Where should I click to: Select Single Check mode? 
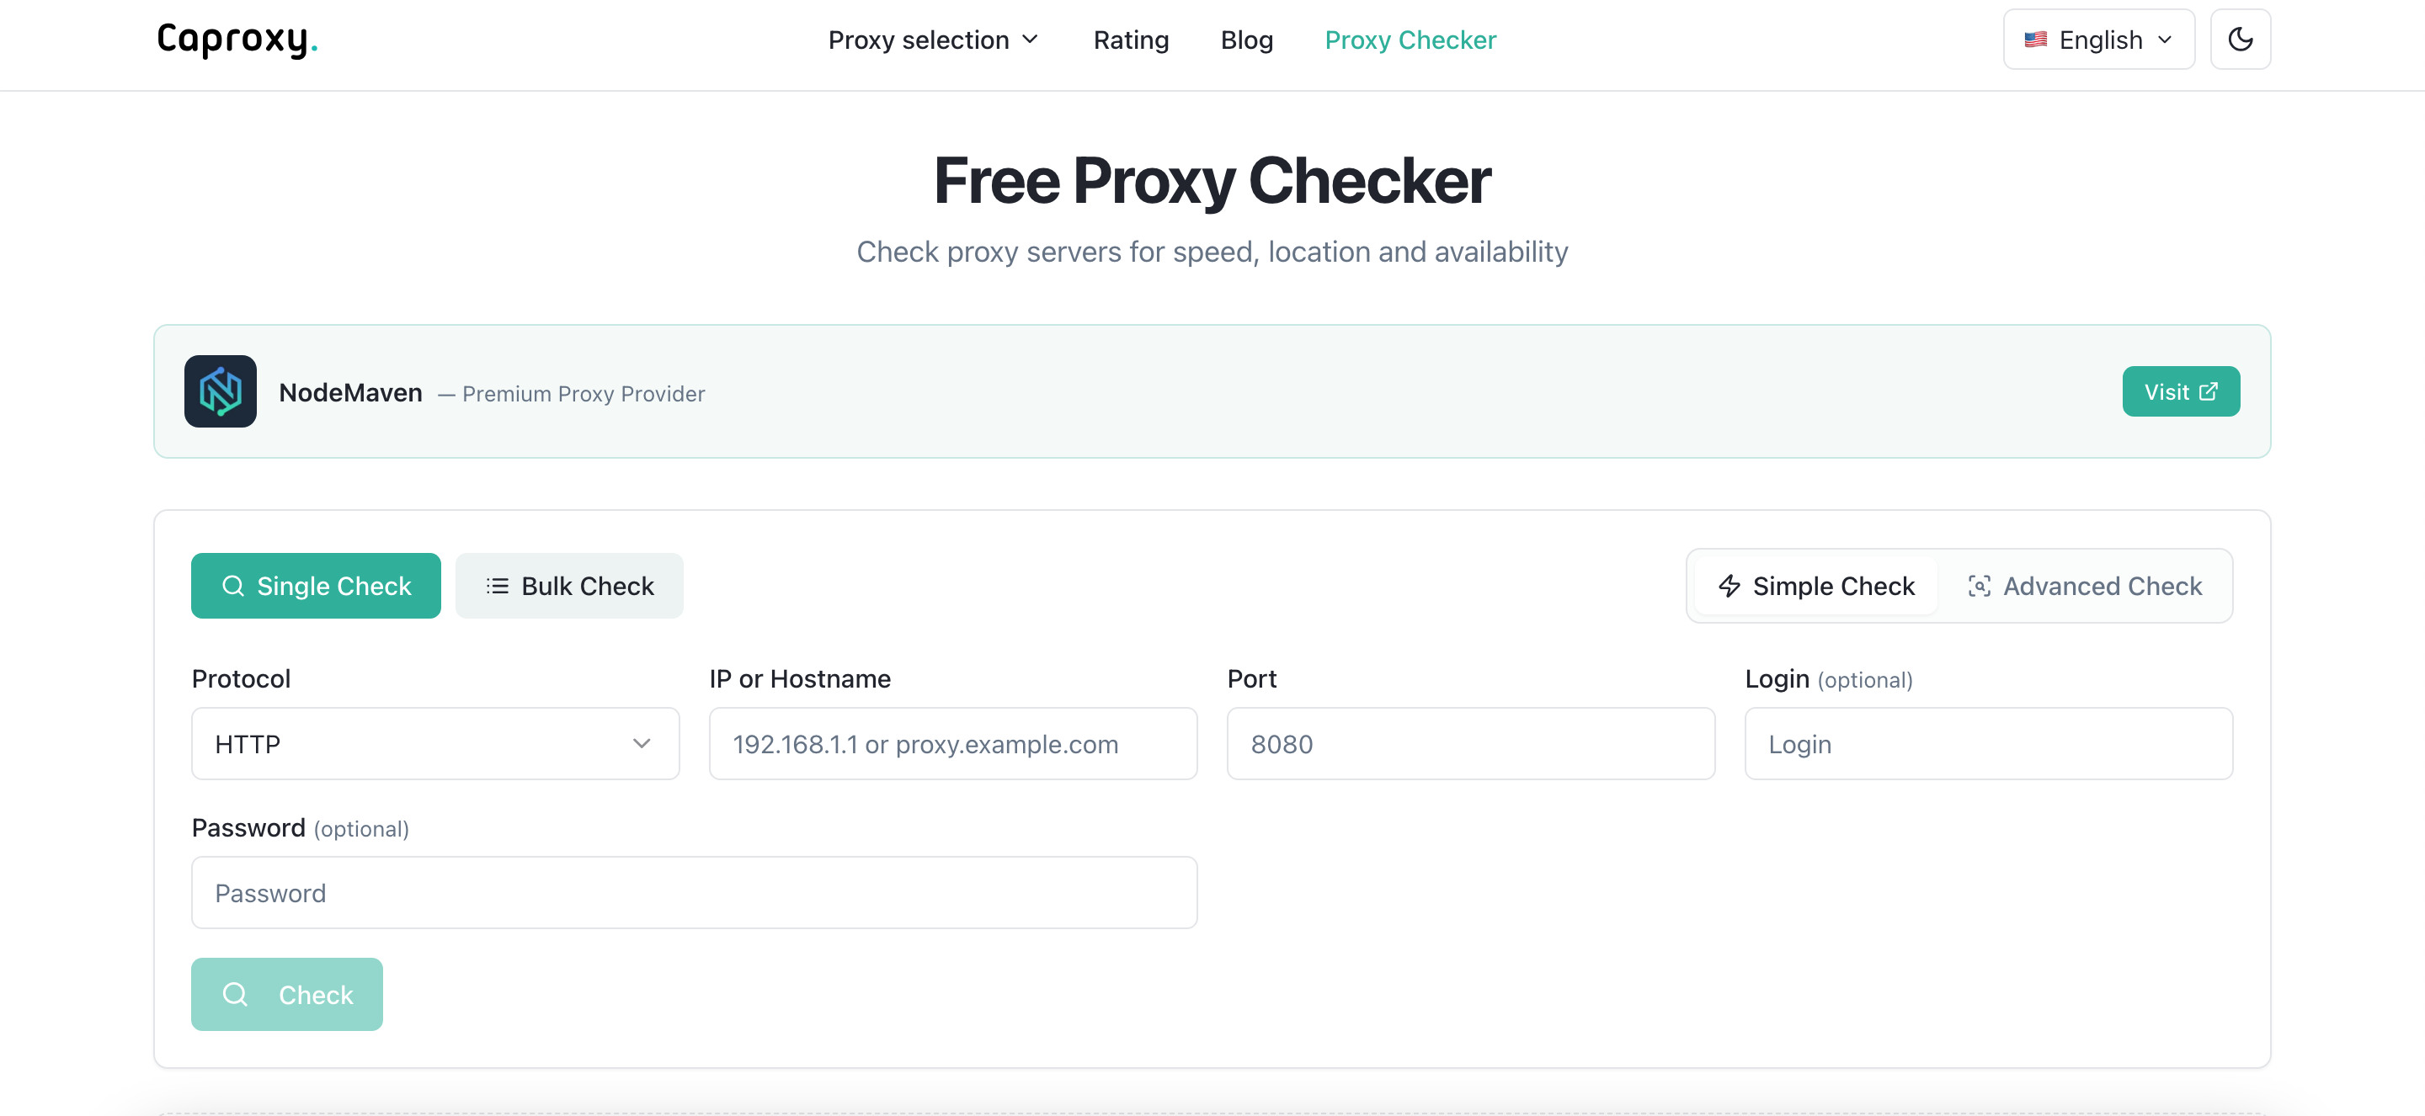317,585
